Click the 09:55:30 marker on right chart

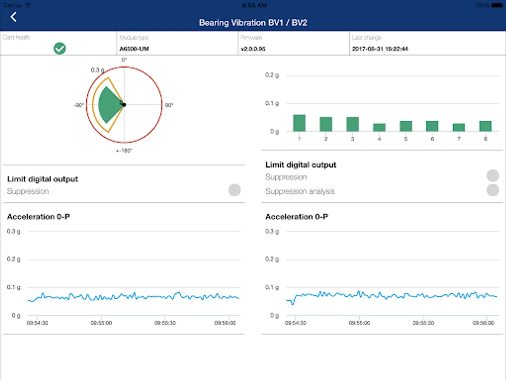[423, 323]
